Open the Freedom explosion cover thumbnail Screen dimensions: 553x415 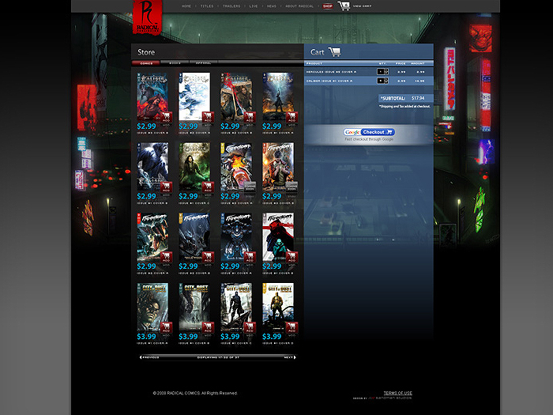pyautogui.click(x=236, y=167)
